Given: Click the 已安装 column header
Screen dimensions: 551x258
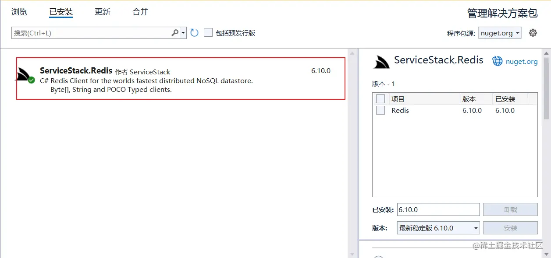Looking at the screenshot, I should (510, 99).
